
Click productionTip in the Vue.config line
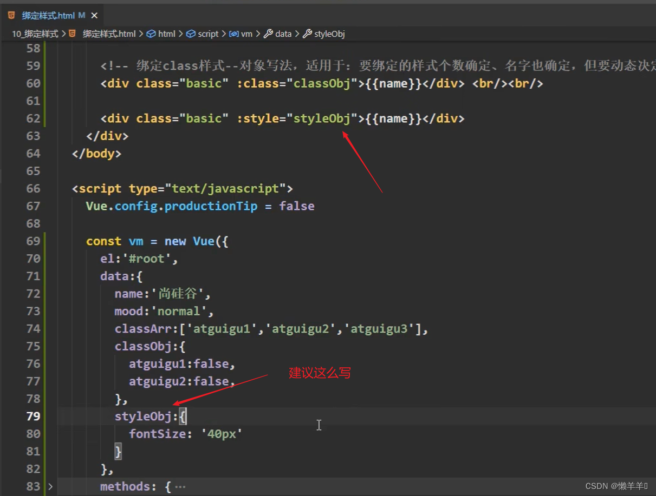[211, 206]
